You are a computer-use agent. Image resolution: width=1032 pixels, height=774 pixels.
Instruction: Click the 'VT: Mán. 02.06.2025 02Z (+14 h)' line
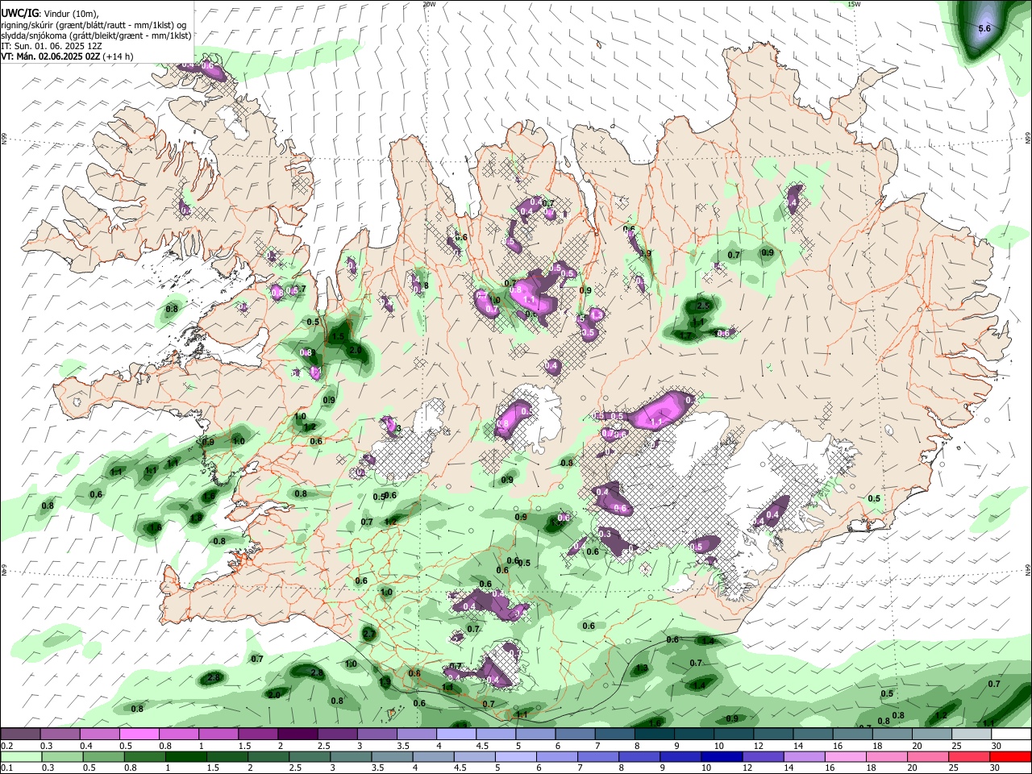tap(67, 56)
